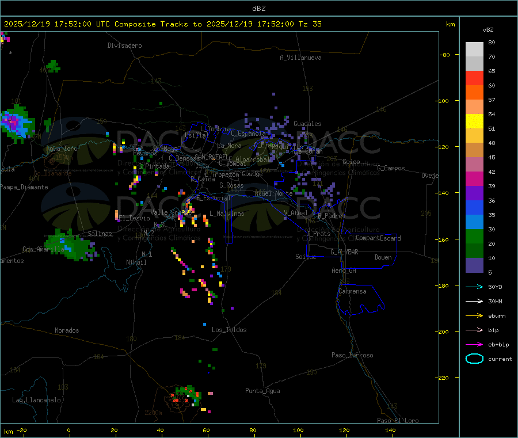Click the R_Padre map label
This screenshot has width=518, height=438.
coord(330,216)
